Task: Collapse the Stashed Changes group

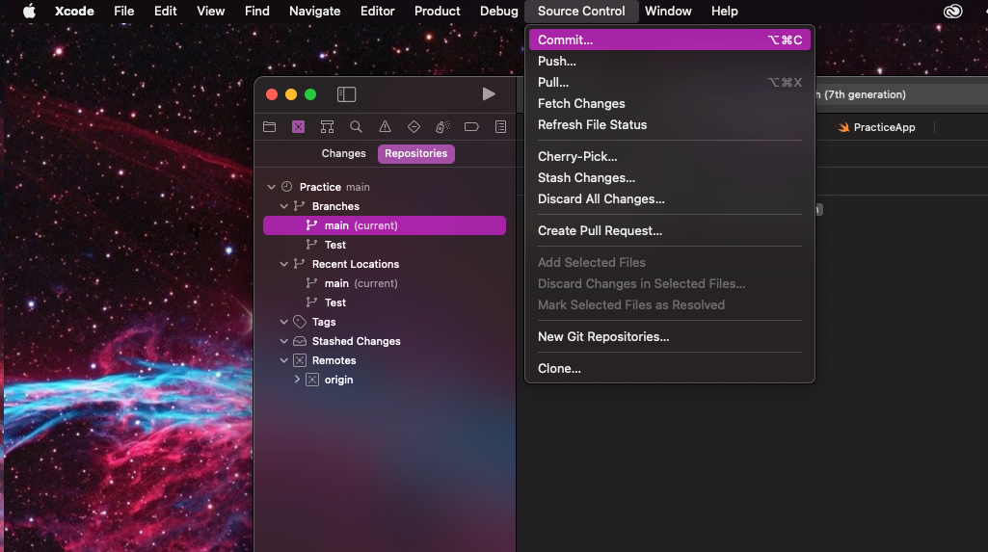Action: pos(284,341)
